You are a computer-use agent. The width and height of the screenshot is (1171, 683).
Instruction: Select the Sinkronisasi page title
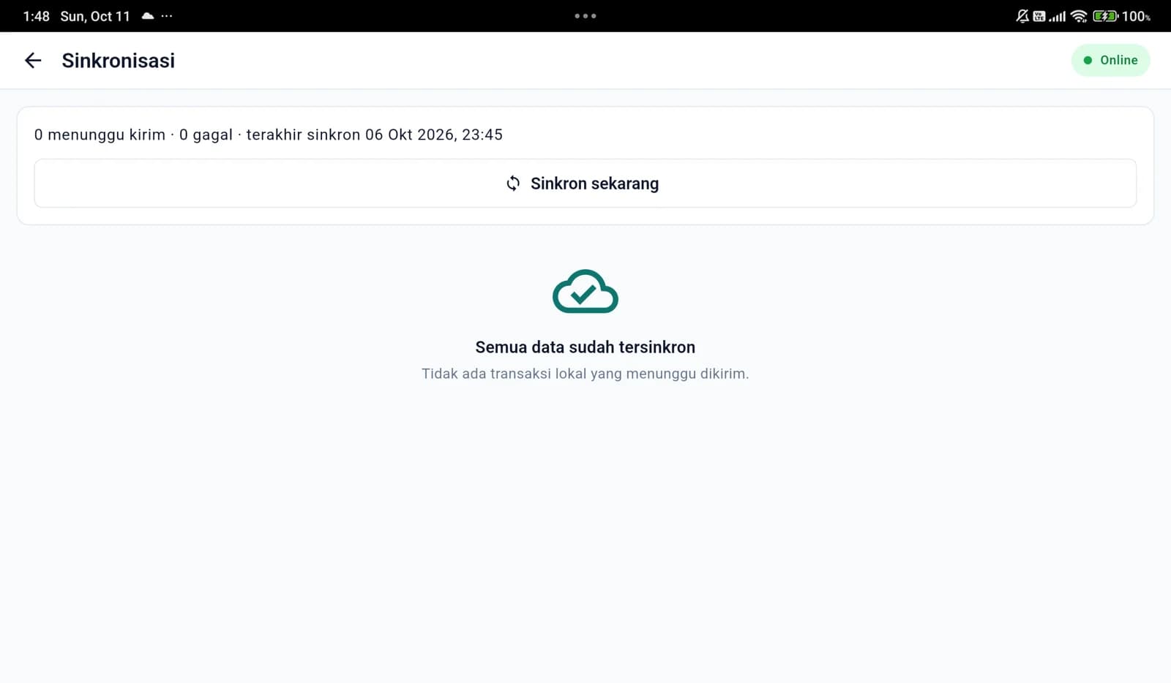[x=118, y=60]
